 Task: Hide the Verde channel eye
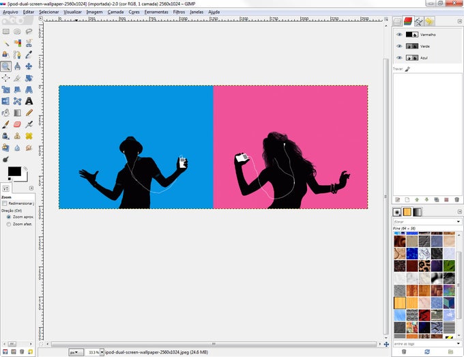399,46
